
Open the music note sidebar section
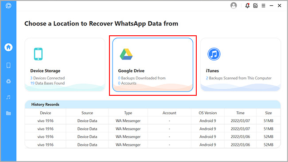point(8,97)
